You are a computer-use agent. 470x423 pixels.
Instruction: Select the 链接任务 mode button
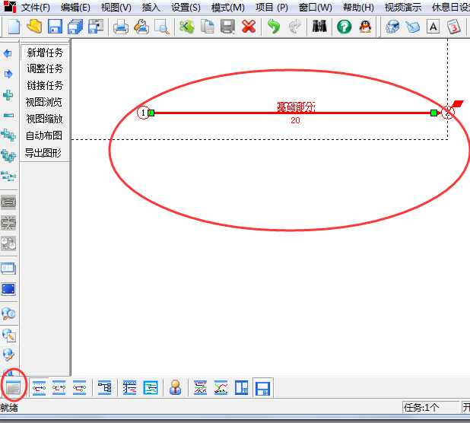45,86
